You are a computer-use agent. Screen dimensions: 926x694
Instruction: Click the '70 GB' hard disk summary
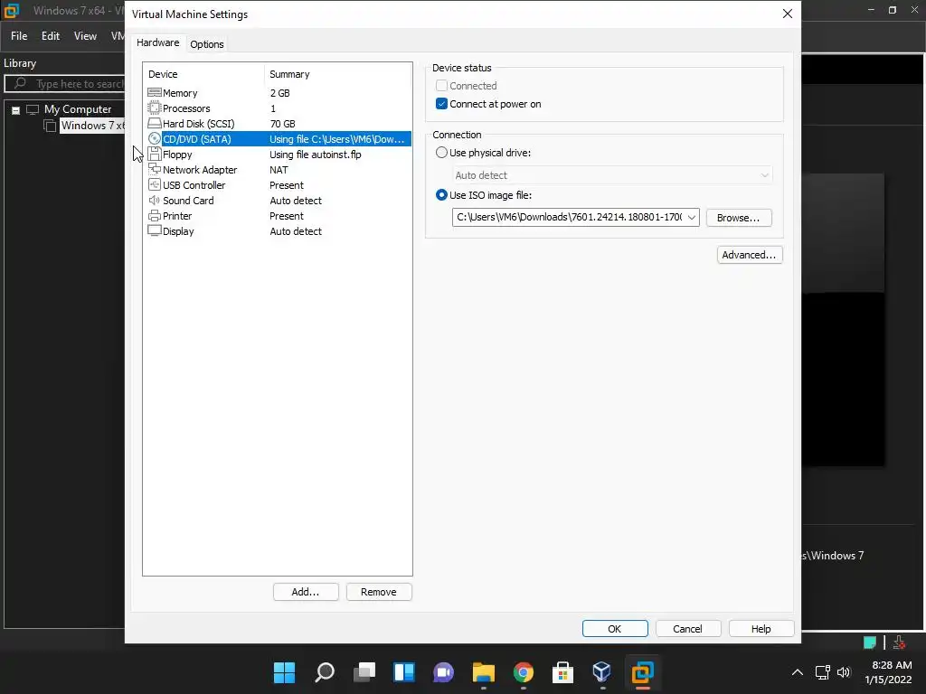(x=282, y=123)
